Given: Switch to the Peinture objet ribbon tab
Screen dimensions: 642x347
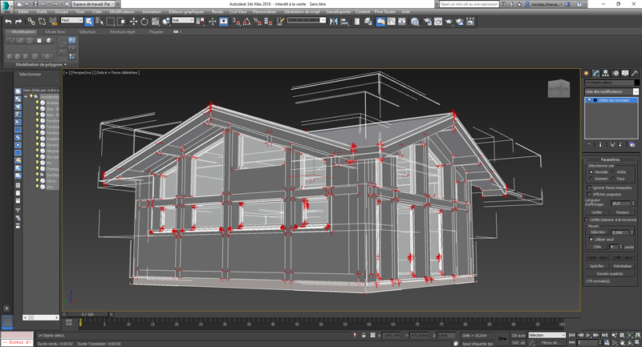Looking at the screenshot, I should tap(123, 32).
